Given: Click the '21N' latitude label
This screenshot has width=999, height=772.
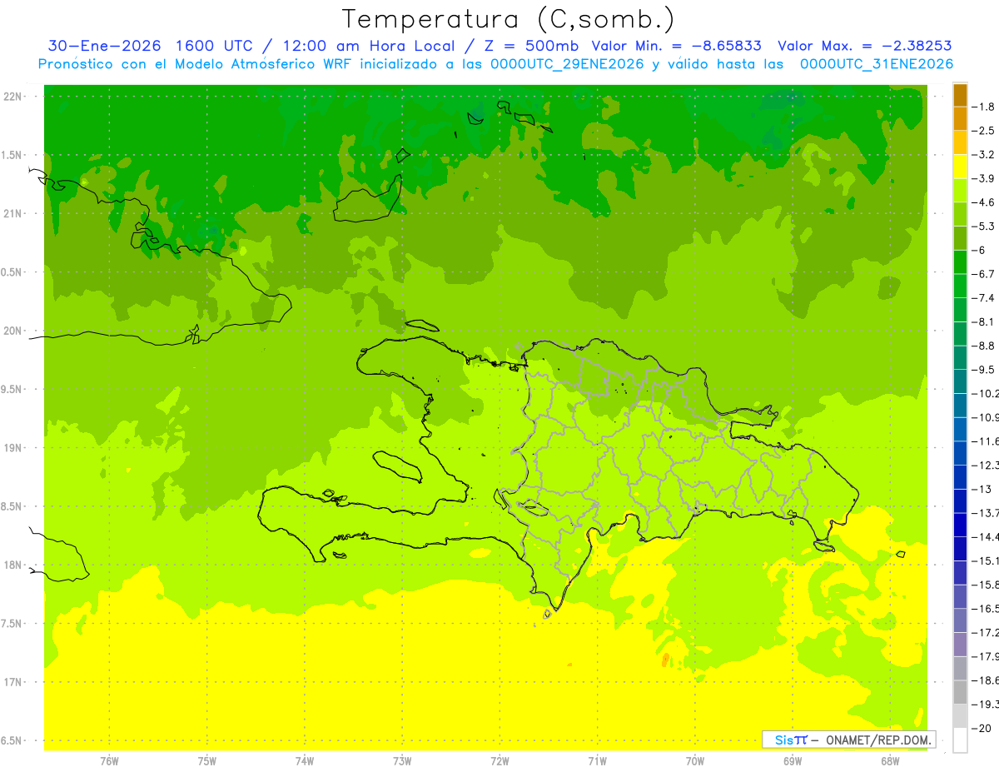Looking at the screenshot, I should tap(13, 213).
